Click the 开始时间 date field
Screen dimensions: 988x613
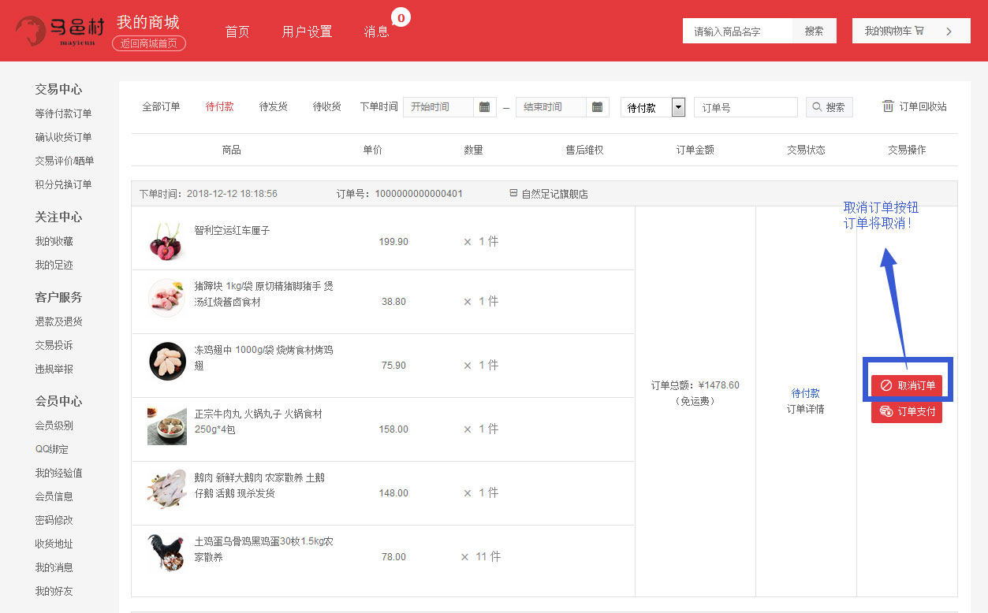(x=438, y=107)
